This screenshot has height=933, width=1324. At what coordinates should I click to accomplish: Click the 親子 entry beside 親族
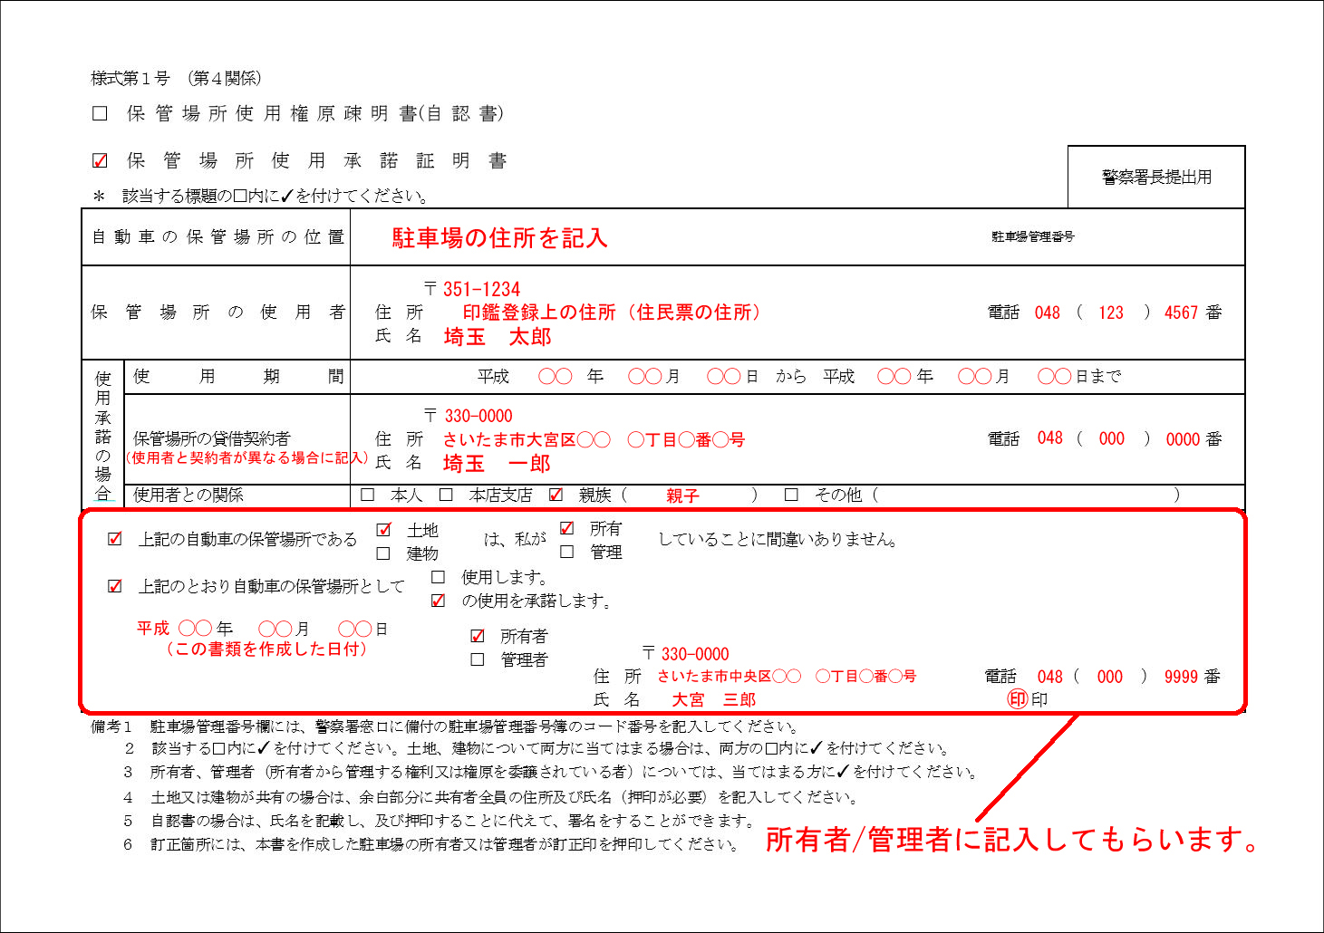[x=682, y=496]
